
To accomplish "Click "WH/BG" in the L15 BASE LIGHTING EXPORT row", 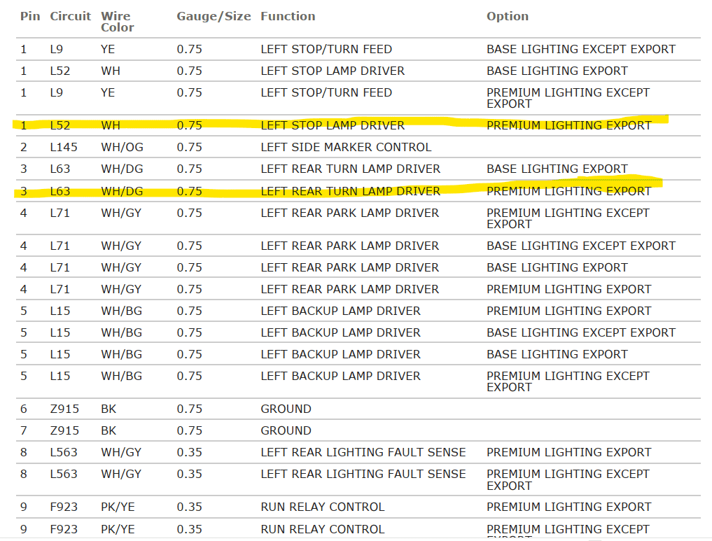I will click(121, 354).
